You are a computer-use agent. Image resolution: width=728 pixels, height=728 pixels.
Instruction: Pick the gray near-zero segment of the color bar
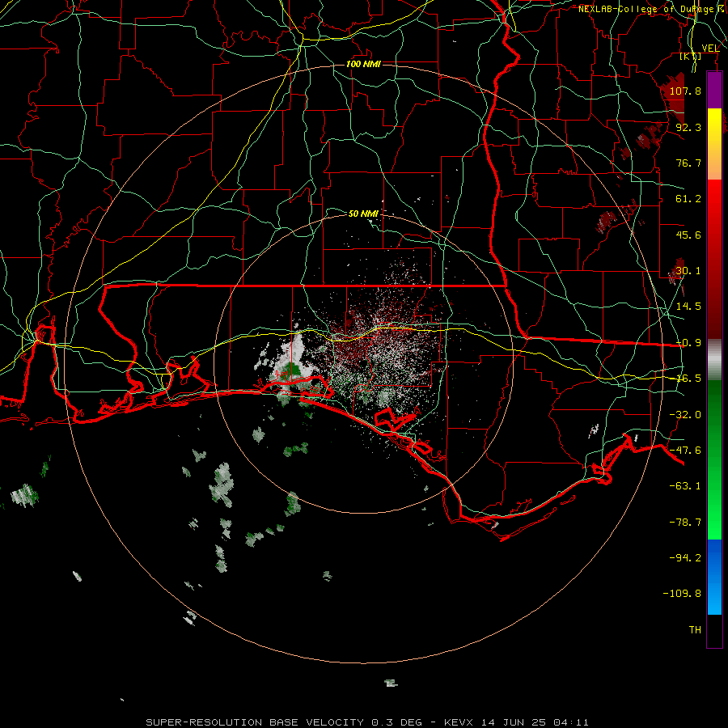[x=714, y=359]
